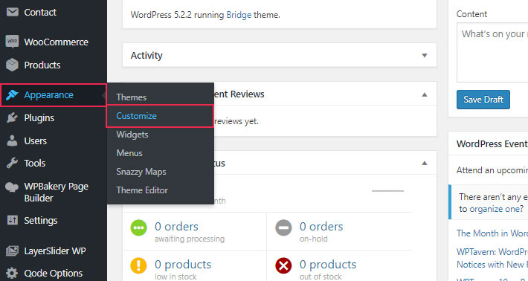This screenshot has height=281, width=528.
Task: Open Menus submenu item
Action: 129,153
